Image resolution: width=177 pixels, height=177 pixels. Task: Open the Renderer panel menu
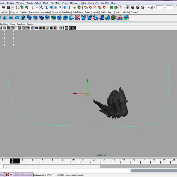coord(21,24)
